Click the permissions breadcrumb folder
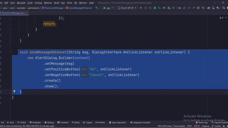Viewport: 228px width, 128px height. point(33,8)
